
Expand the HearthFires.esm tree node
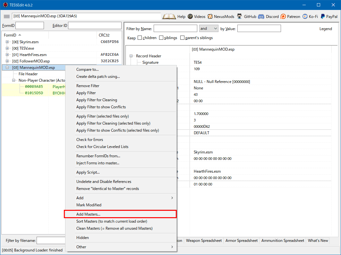[7, 55]
